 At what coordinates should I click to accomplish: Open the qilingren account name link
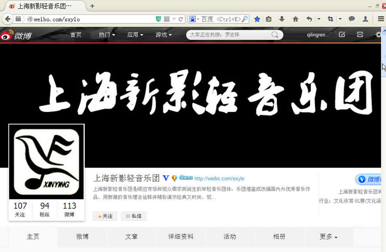318,35
